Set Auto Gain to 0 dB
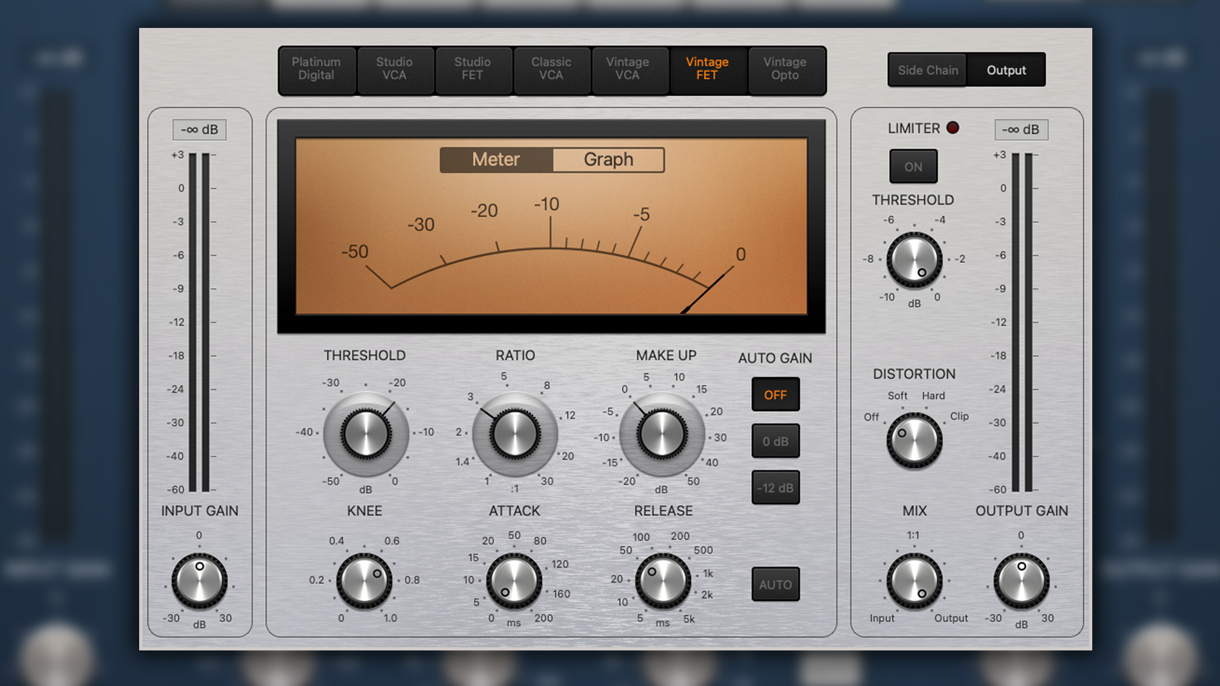1220x686 pixels. (775, 441)
